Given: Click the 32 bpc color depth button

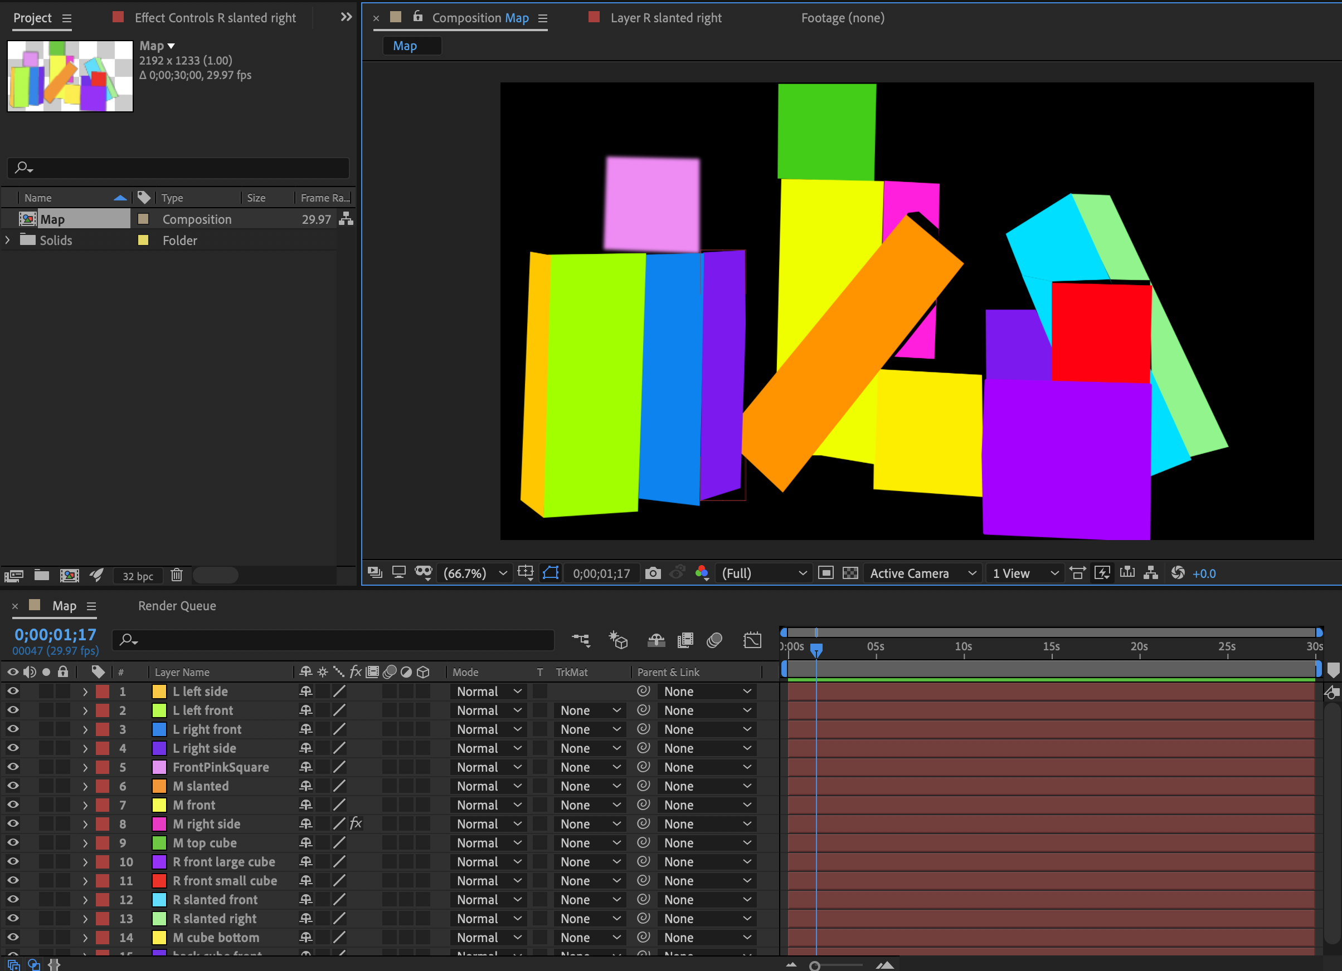Looking at the screenshot, I should [138, 576].
